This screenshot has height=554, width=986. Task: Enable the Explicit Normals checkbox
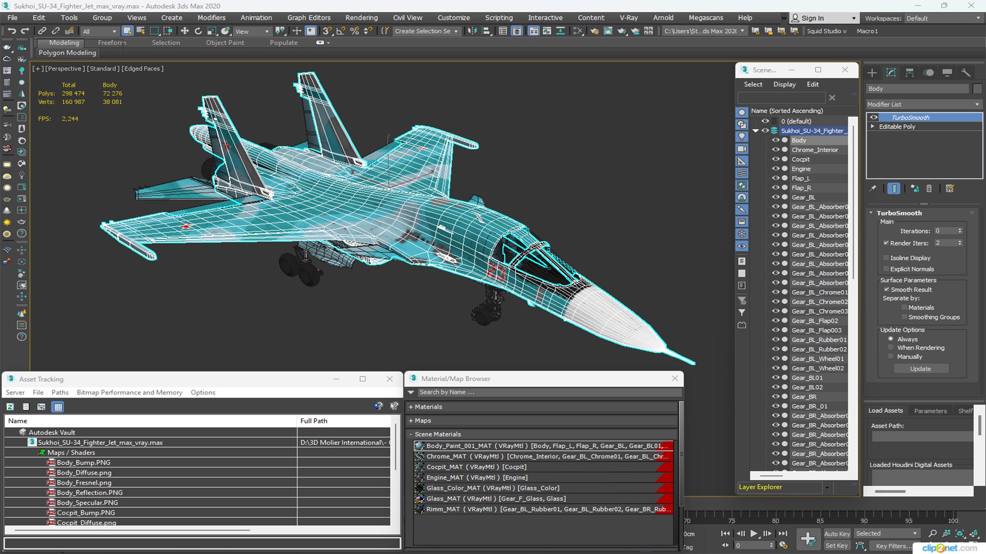(886, 269)
